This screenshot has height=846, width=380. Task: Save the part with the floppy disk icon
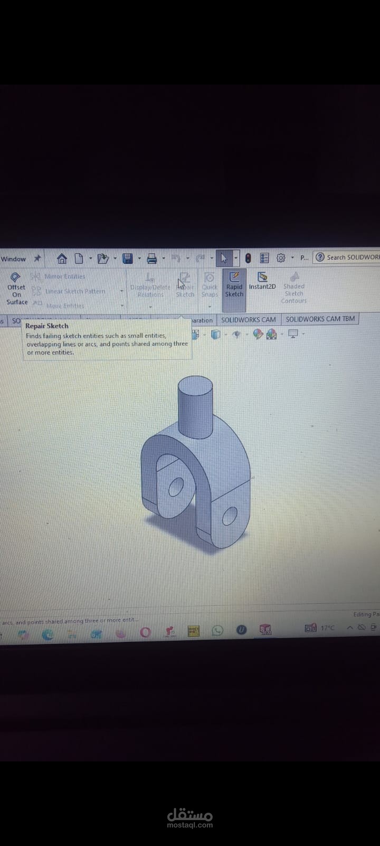[x=127, y=259]
